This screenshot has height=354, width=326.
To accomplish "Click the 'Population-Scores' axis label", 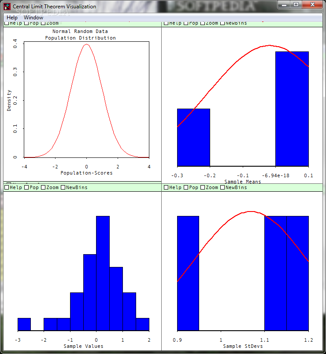I will click(x=86, y=173).
